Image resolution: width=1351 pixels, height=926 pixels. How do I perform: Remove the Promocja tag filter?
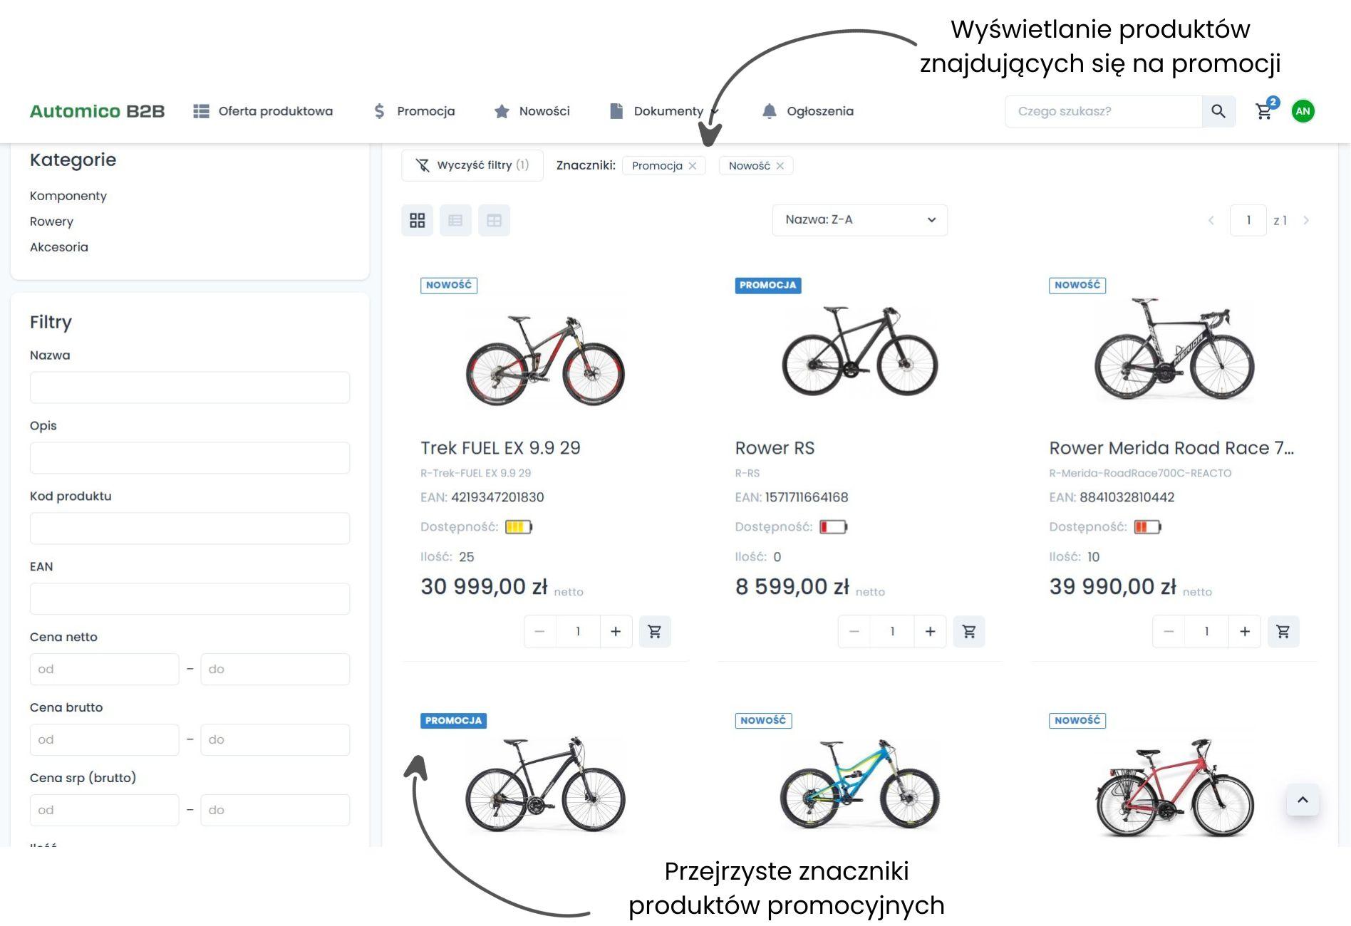[x=693, y=166]
